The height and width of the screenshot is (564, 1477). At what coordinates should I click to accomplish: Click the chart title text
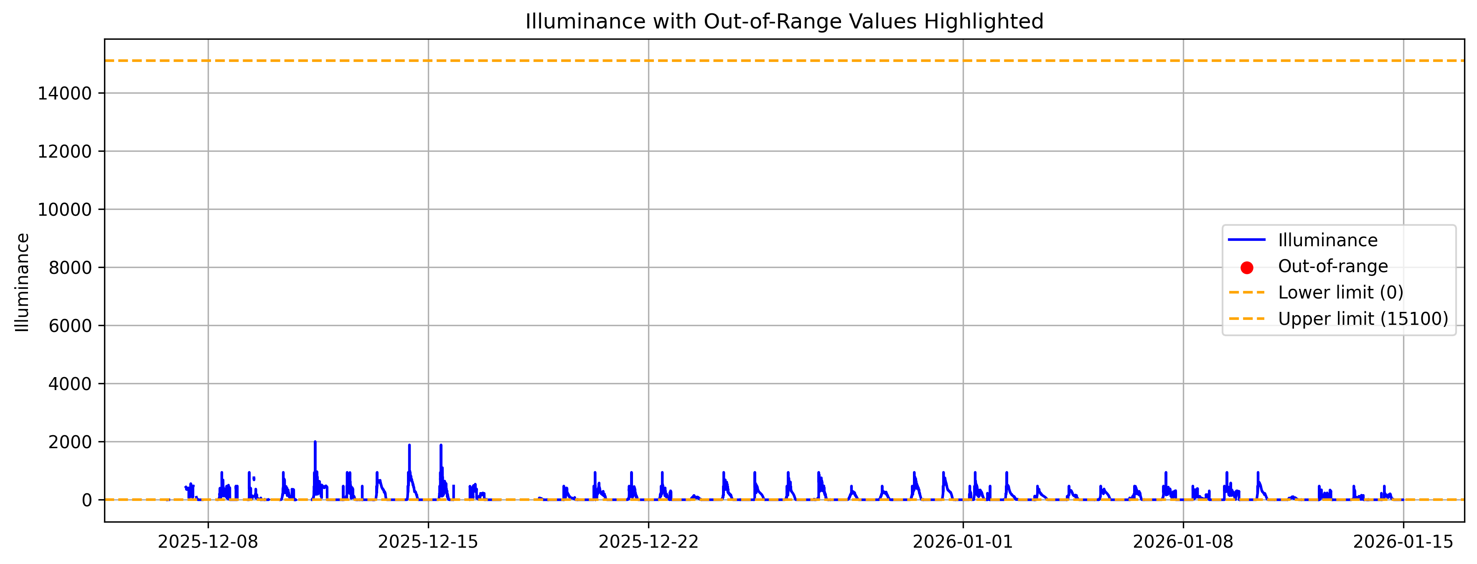(x=784, y=21)
